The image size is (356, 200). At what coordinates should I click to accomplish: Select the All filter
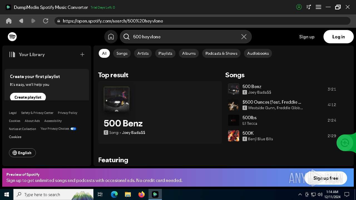pyautogui.click(x=104, y=53)
